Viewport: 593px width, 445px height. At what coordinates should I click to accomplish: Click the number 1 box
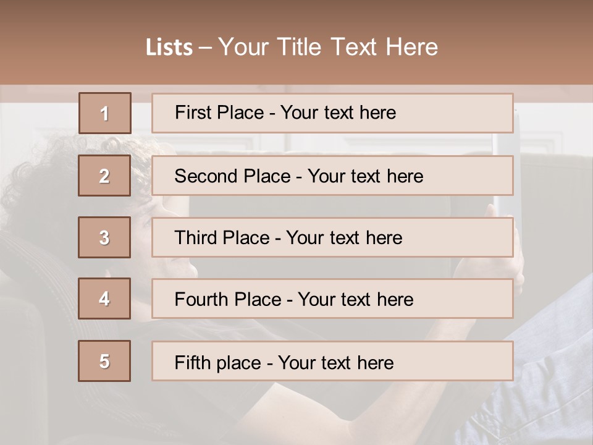[x=105, y=113]
